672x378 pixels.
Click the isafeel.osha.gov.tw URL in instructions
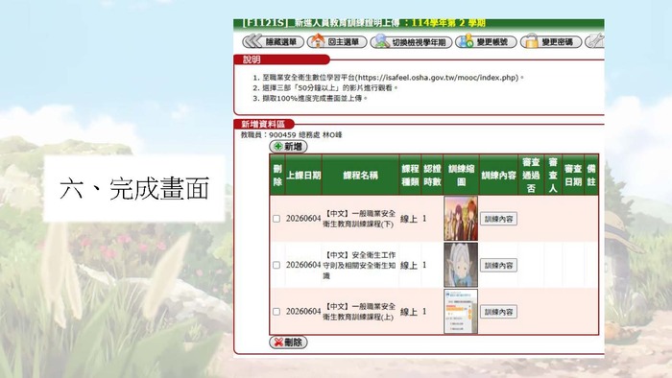[438, 78]
